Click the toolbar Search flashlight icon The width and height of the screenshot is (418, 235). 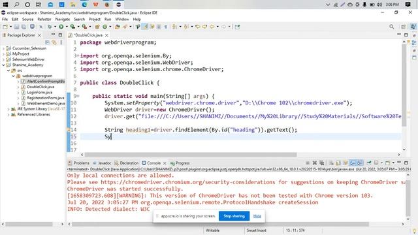pyautogui.click(x=125, y=27)
